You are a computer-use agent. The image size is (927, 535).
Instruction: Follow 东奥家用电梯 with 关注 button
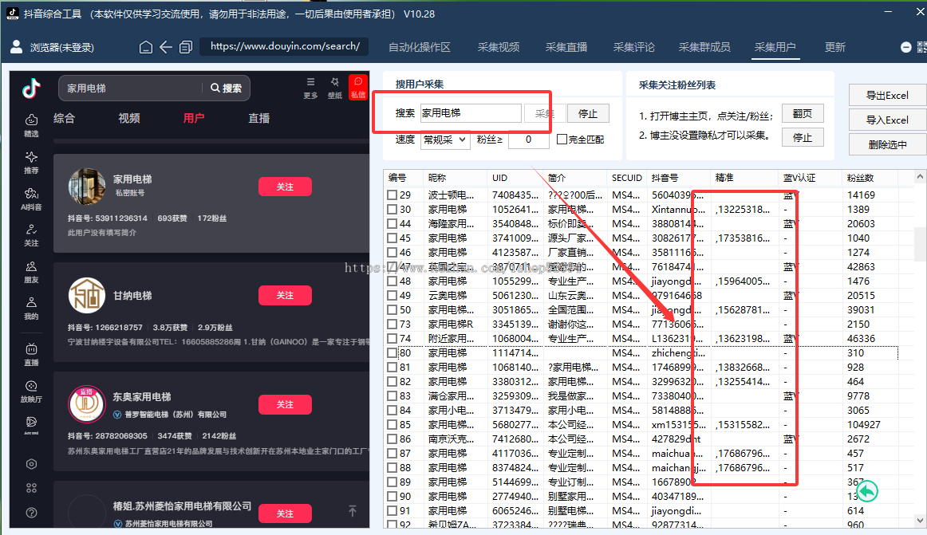click(285, 404)
